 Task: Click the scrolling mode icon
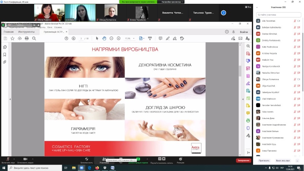coord(150,38)
